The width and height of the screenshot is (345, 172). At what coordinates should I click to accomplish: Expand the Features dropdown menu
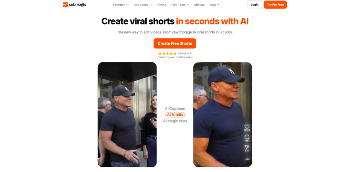[121, 5]
